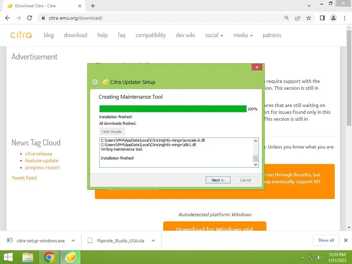
Task: Open the Tweet Feed link
Action: point(24,178)
